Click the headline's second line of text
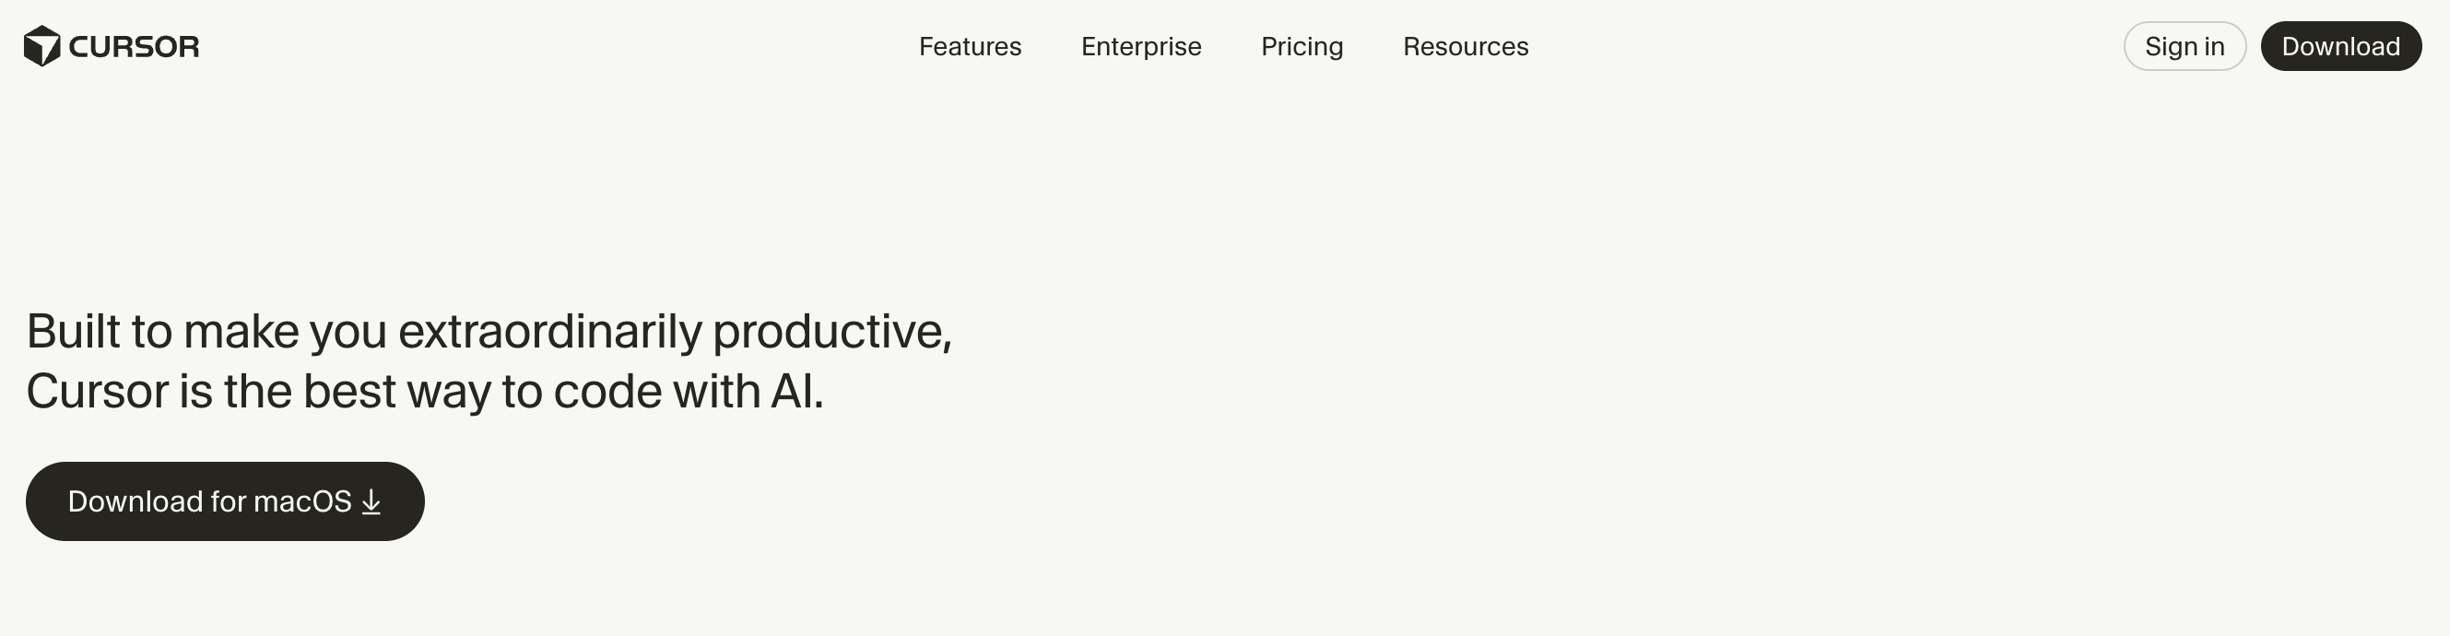The height and width of the screenshot is (636, 2450). (x=424, y=392)
